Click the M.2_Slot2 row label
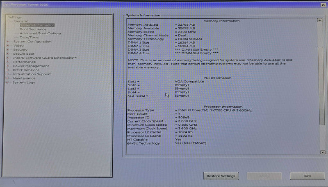The height and width of the screenshot is (187, 328). click(138, 96)
